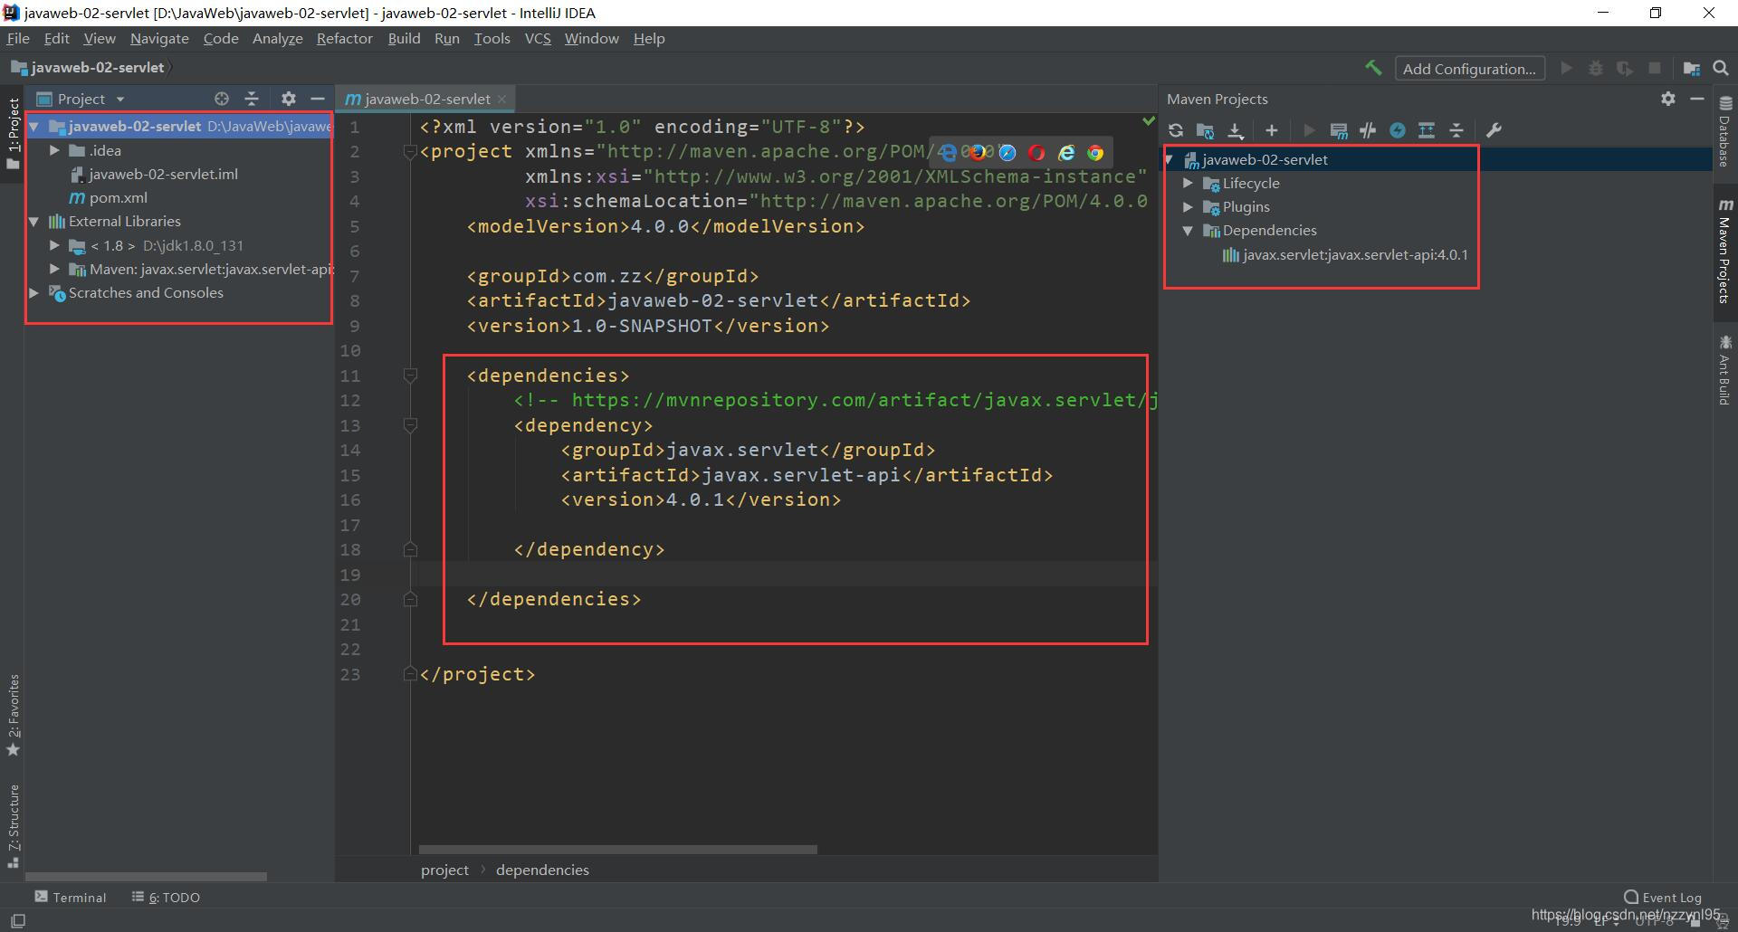Image resolution: width=1738 pixels, height=932 pixels.
Task: Open the File menu
Action: point(18,39)
